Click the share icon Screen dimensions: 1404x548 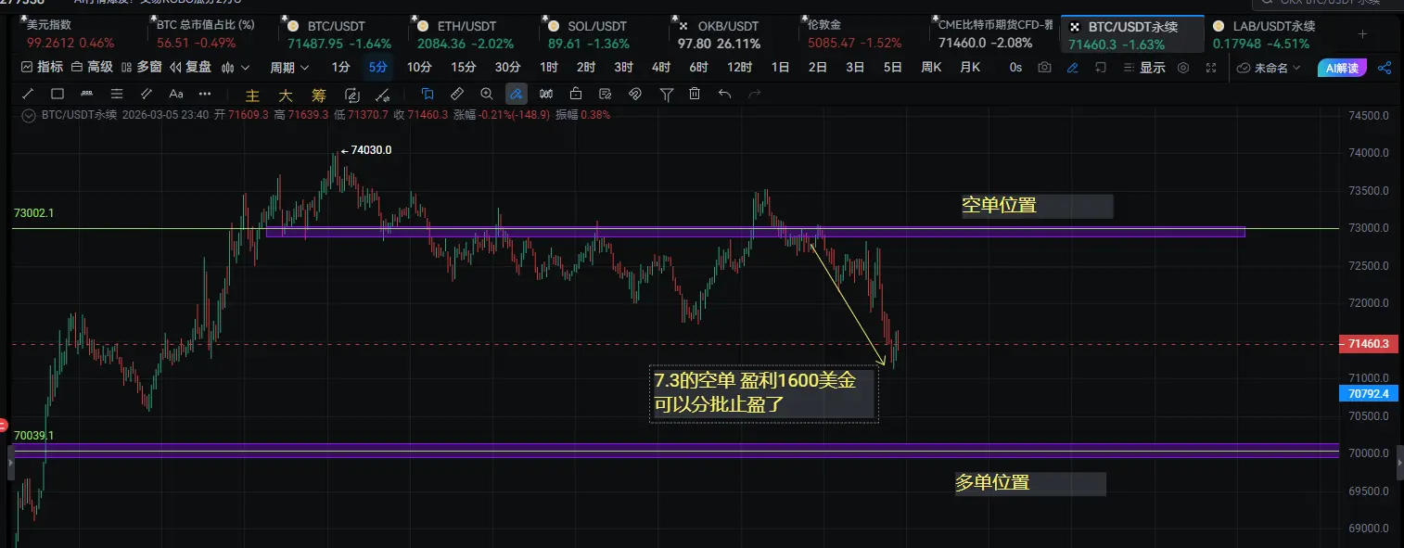tap(1385, 67)
